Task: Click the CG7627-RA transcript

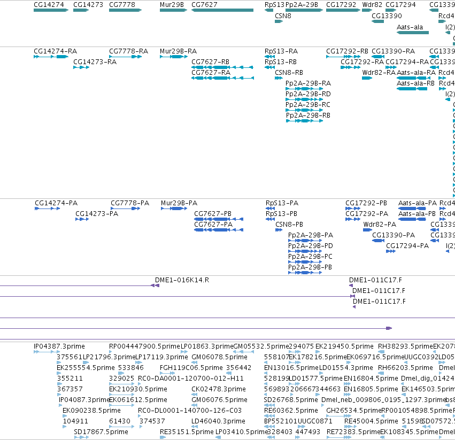Action: click(x=222, y=78)
